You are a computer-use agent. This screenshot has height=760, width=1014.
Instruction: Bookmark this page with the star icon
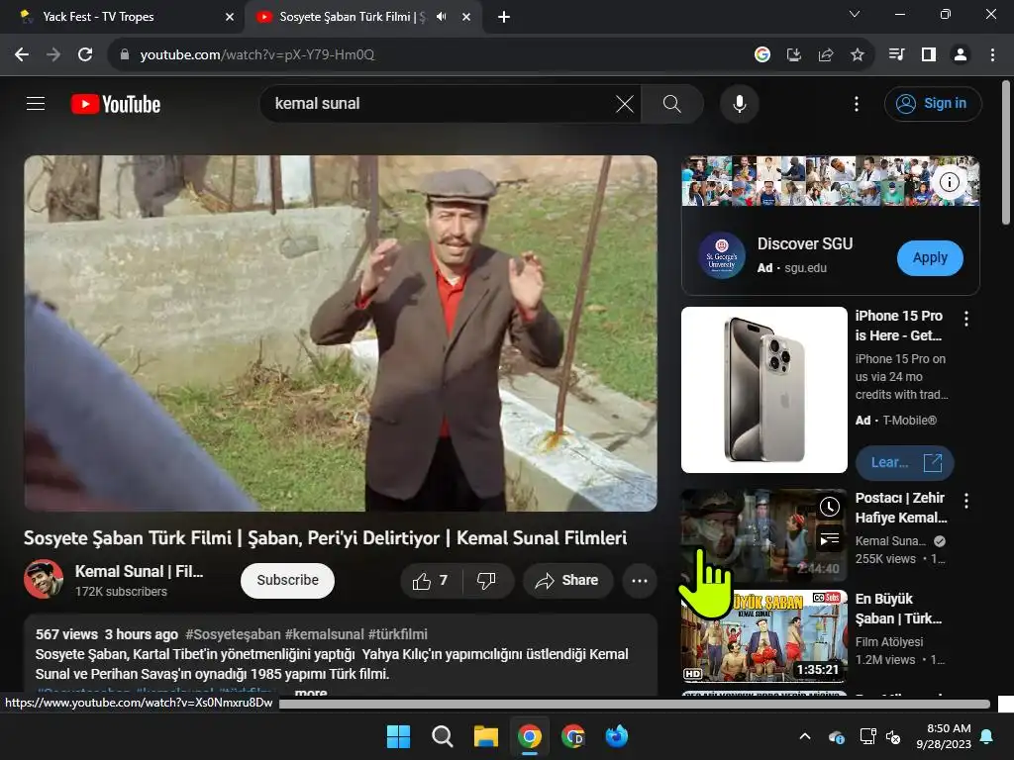858,55
